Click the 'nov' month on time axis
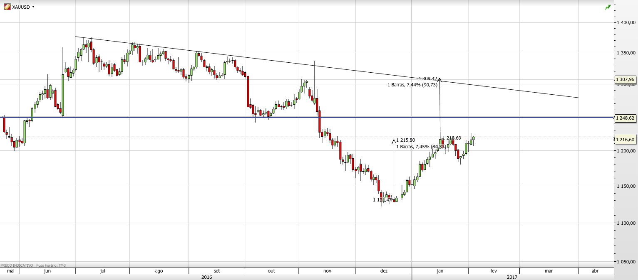638x280 pixels. (x=327, y=271)
